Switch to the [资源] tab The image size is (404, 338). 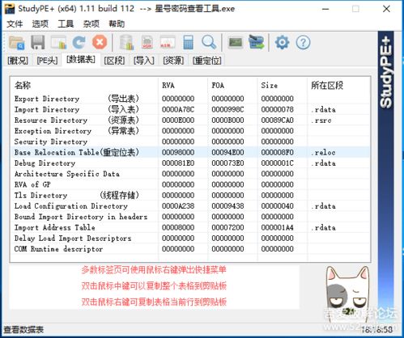[173, 61]
